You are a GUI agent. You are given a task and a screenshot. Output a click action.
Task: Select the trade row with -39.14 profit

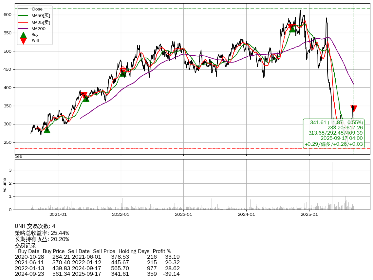point(97,274)
